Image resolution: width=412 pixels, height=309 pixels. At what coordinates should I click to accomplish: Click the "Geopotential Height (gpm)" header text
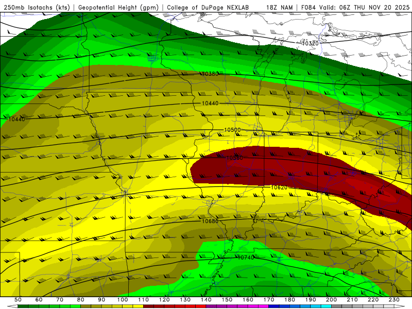click(x=118, y=8)
